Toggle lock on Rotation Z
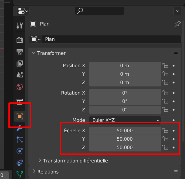Image resolution: width=185 pixels, height=179 pixels. tap(165, 110)
